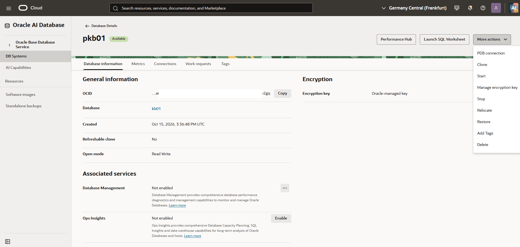Open the Work requests tab

pyautogui.click(x=198, y=64)
